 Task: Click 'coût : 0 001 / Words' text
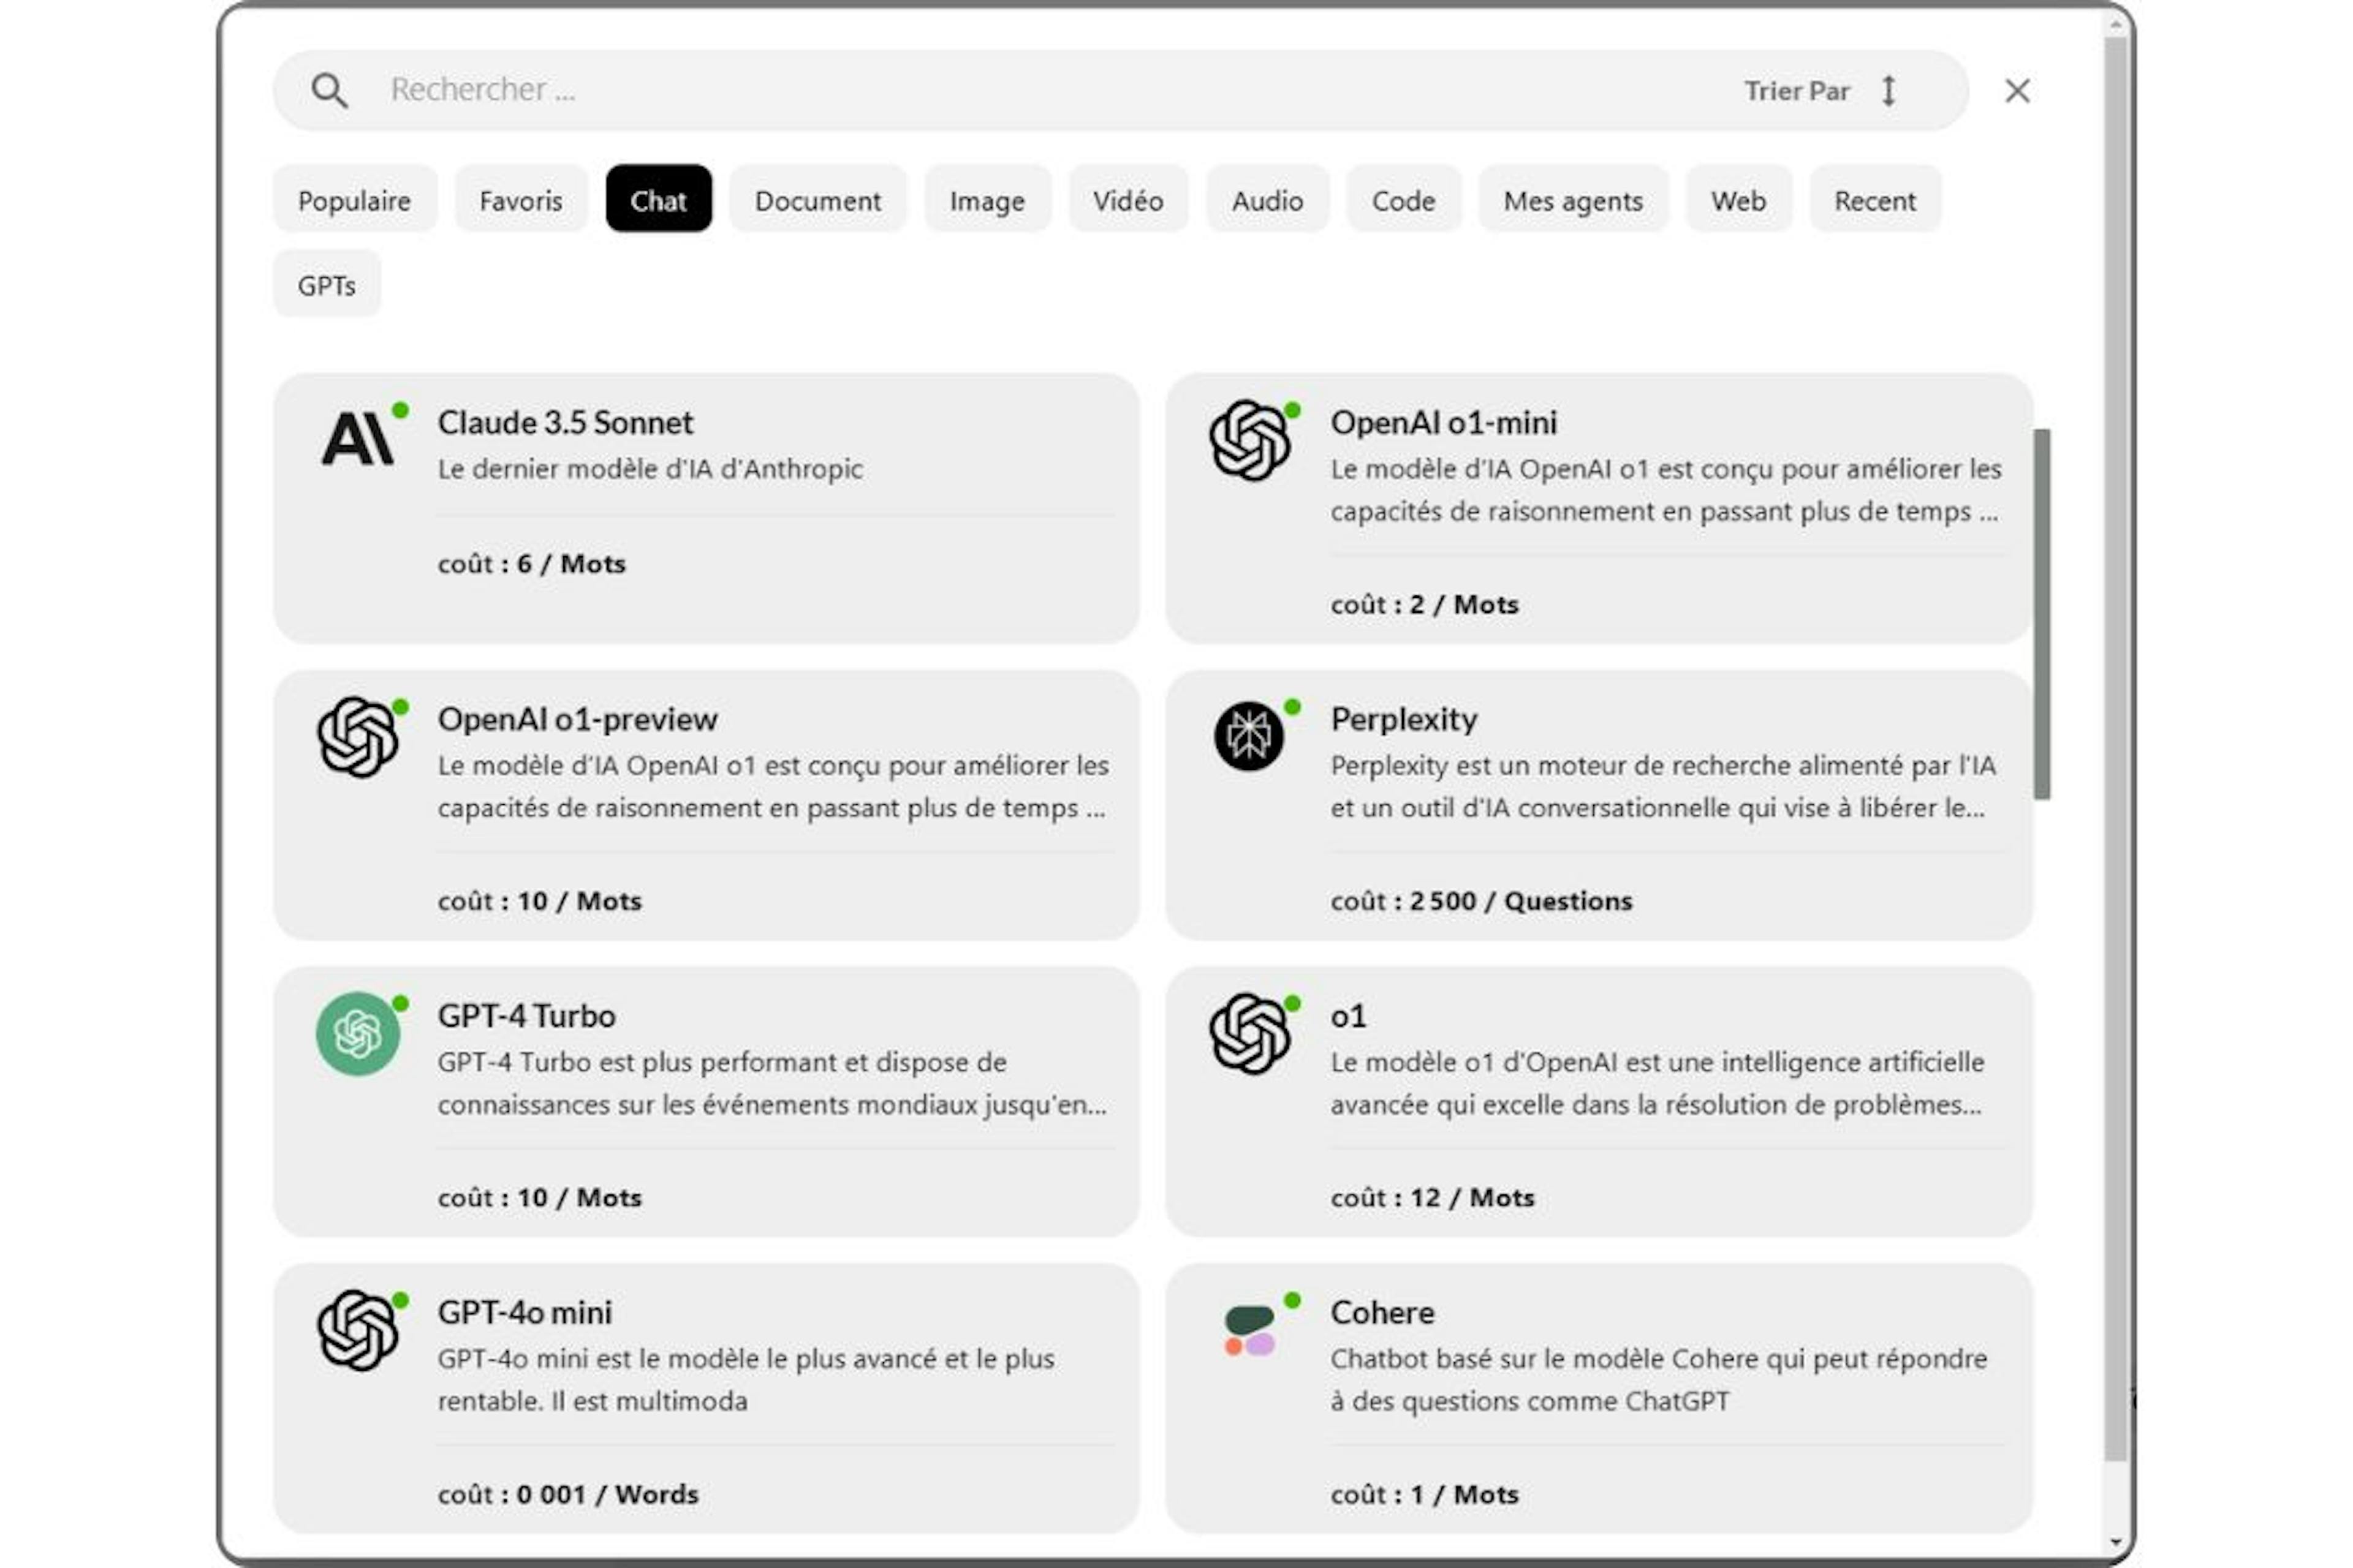(x=567, y=1494)
